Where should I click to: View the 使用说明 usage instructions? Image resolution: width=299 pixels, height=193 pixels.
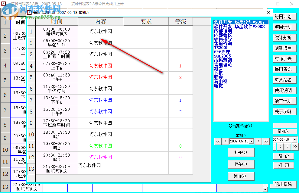pyautogui.click(x=284, y=90)
